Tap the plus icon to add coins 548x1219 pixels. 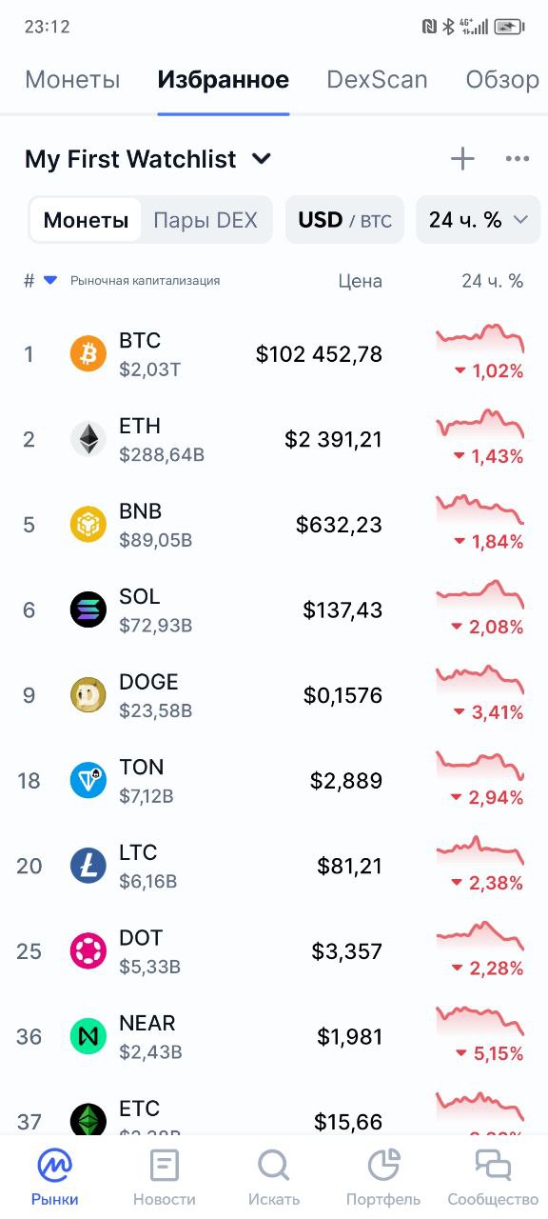pos(462,159)
